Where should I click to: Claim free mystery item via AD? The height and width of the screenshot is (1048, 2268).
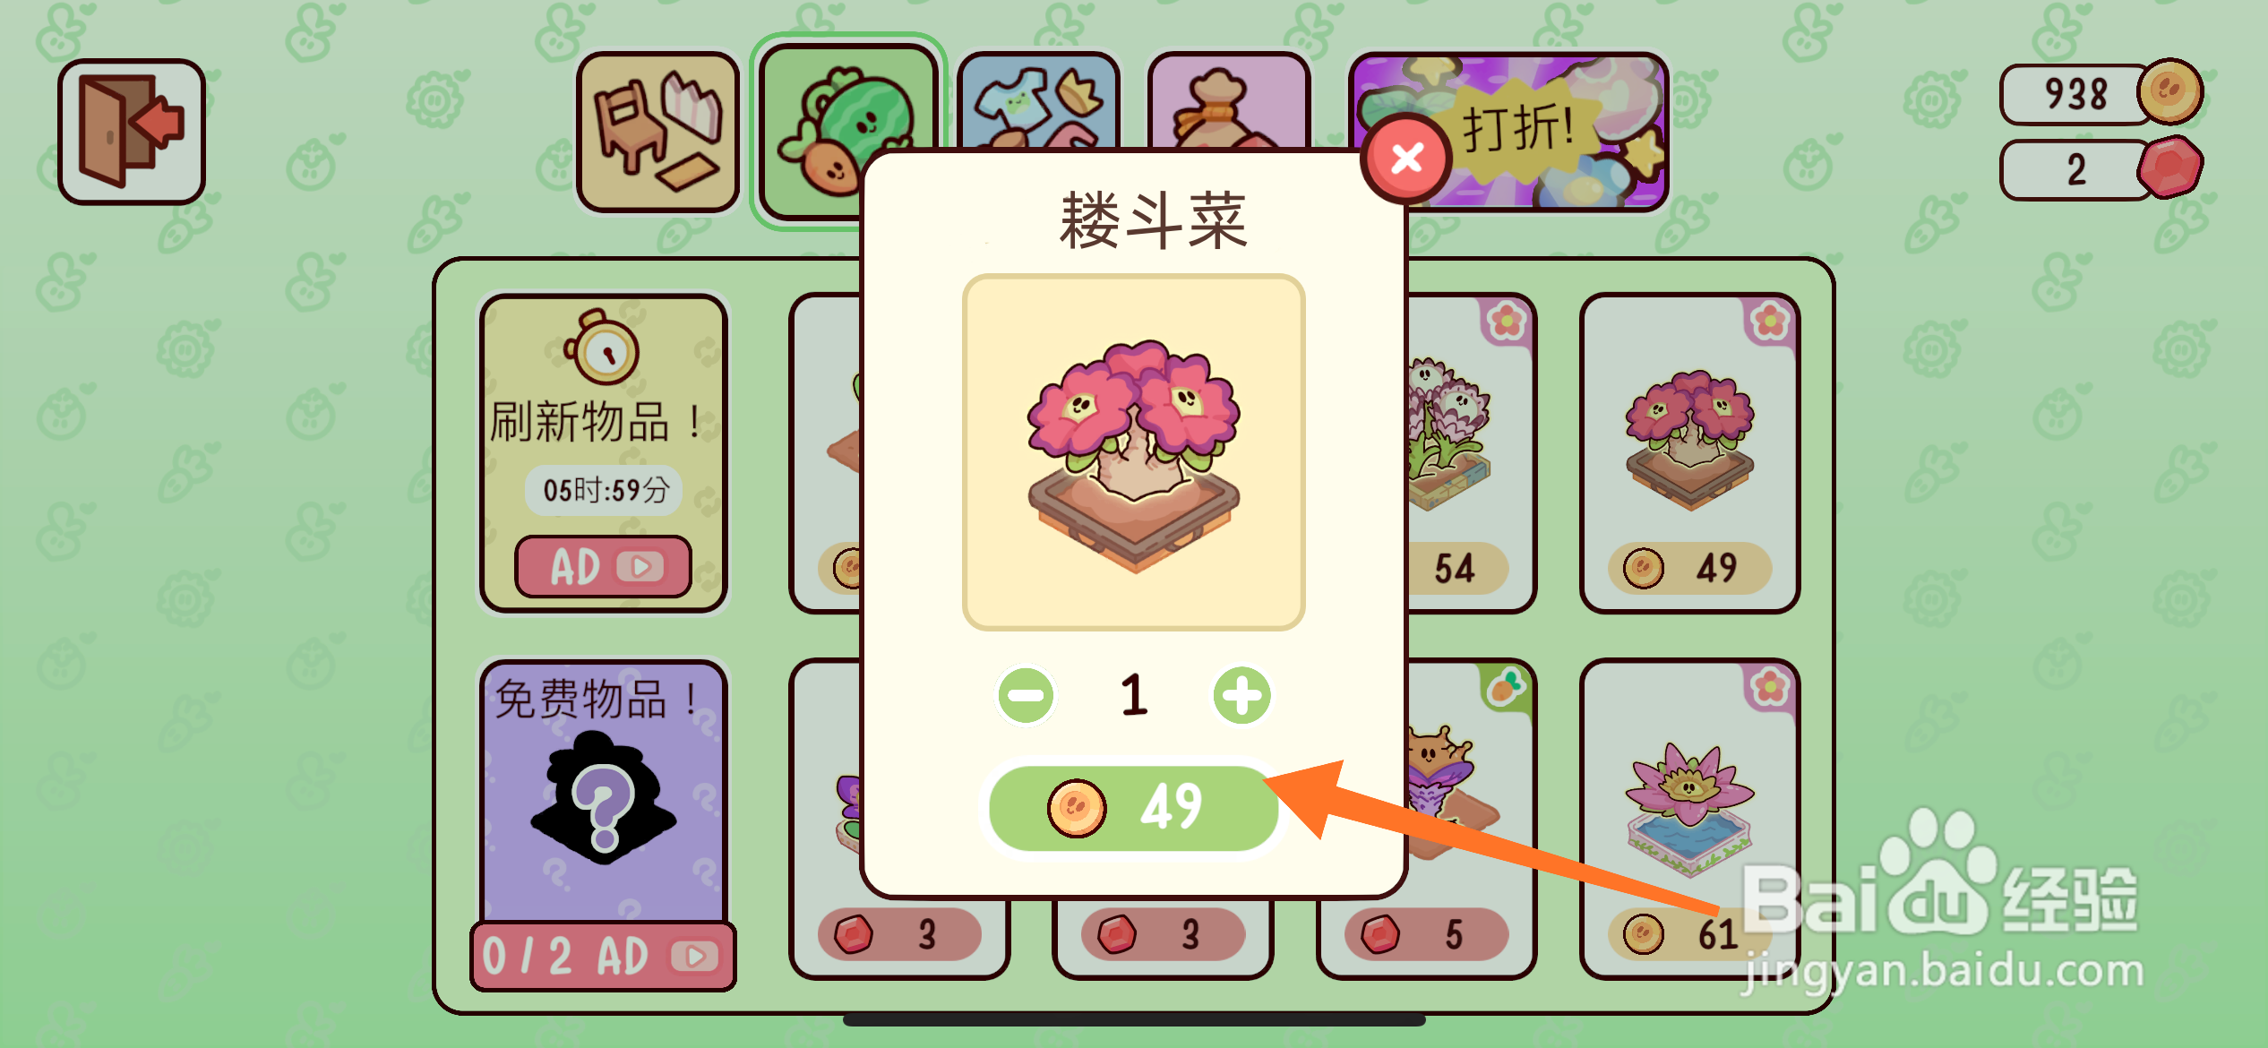603,956
